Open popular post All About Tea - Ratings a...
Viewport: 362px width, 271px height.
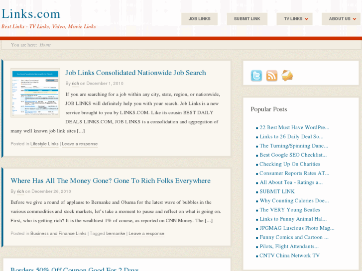click(291, 182)
